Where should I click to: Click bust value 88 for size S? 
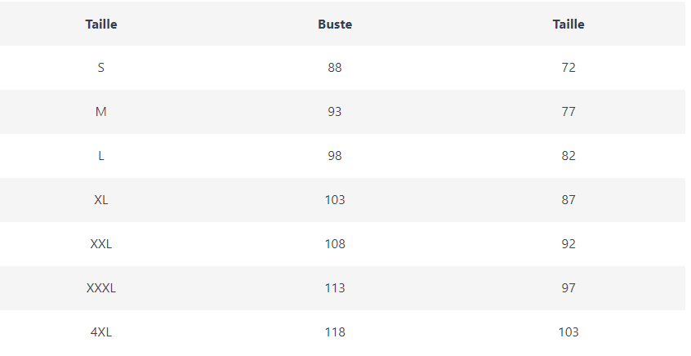[x=335, y=68]
